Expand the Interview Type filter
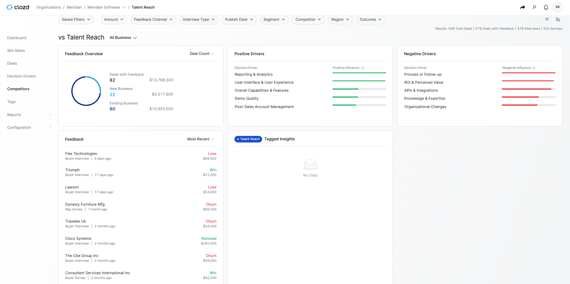 tap(199, 20)
